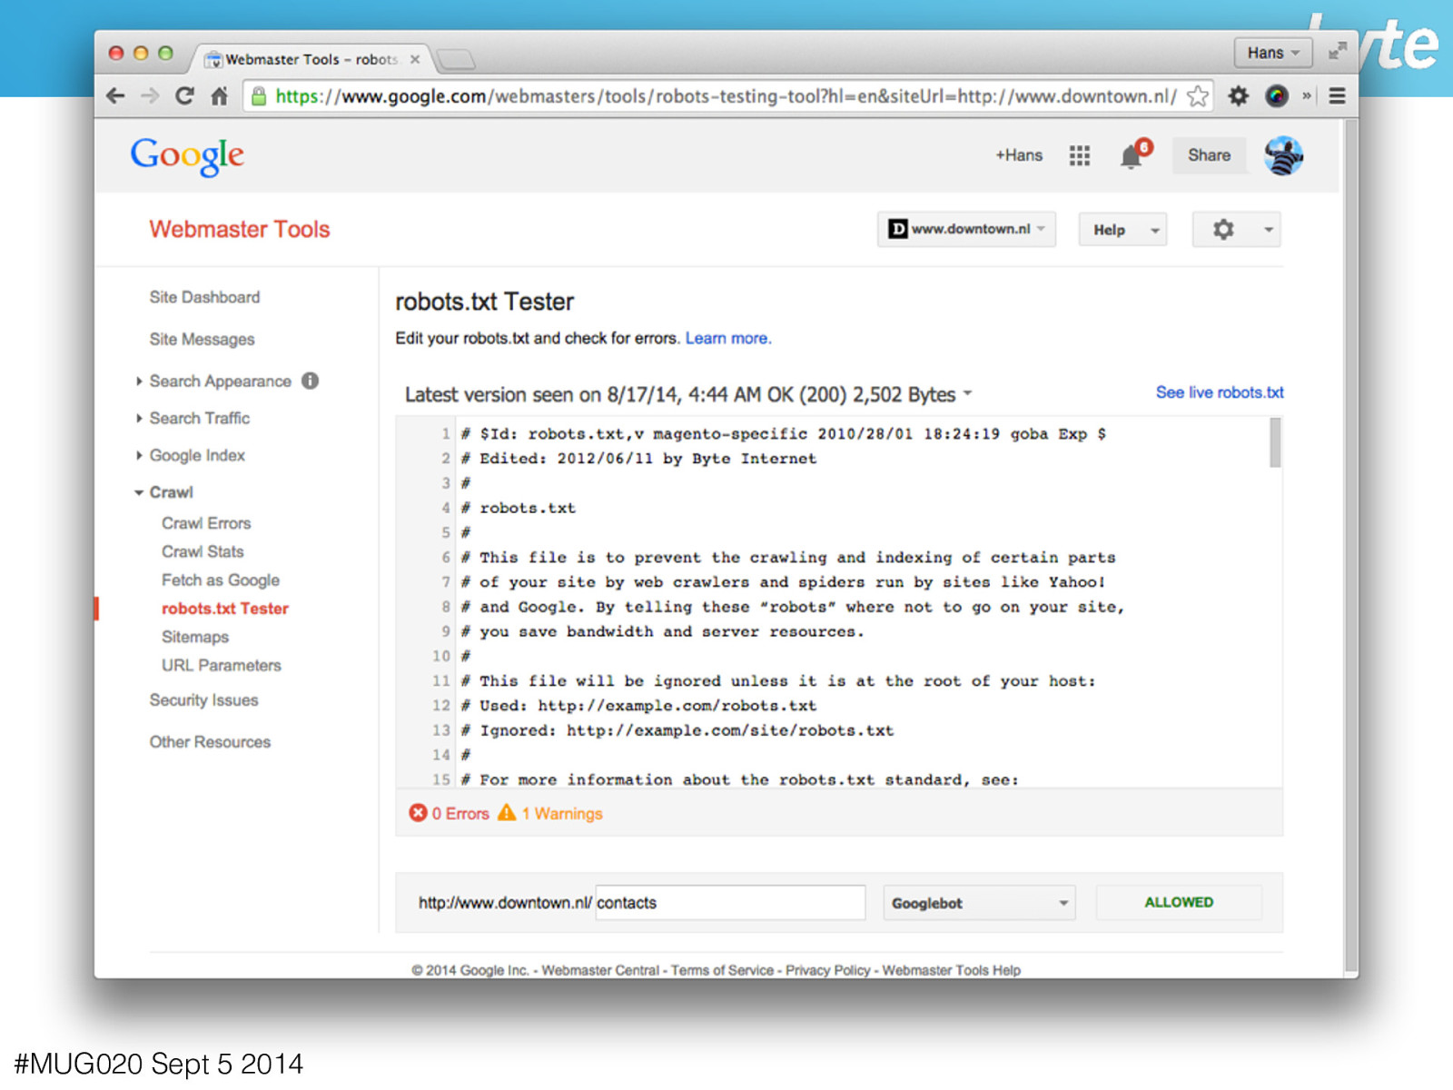Toggle fullscreen with the expand arrows icon

pos(1337,52)
